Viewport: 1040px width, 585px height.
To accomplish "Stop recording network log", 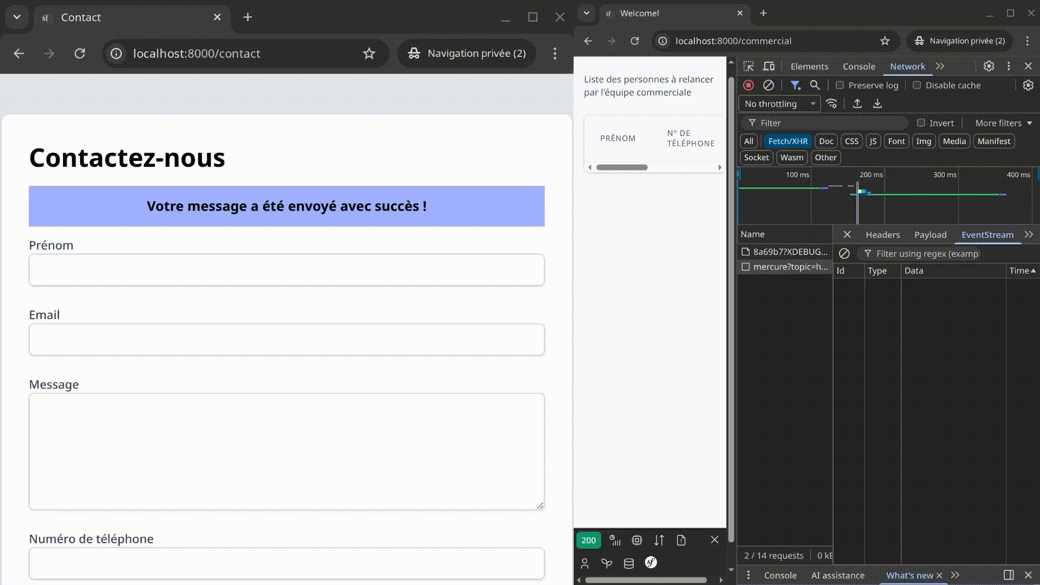I will point(749,85).
